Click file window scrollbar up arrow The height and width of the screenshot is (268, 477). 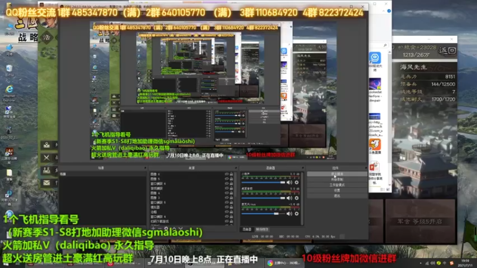pyautogui.click(x=389, y=52)
